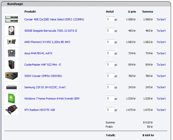Click the Seagate hard drive thumbnail image

(x=11, y=31)
